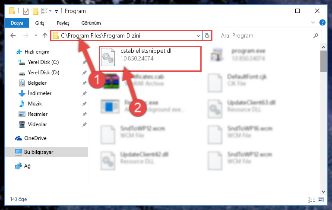Click the new folder icon in title bar
The width and height of the screenshot is (332, 210).
tap(35, 11)
